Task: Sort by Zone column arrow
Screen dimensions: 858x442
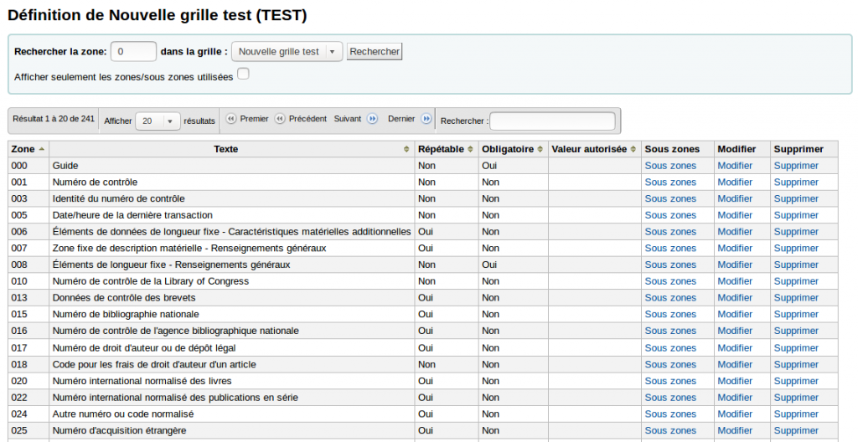Action: 42,149
